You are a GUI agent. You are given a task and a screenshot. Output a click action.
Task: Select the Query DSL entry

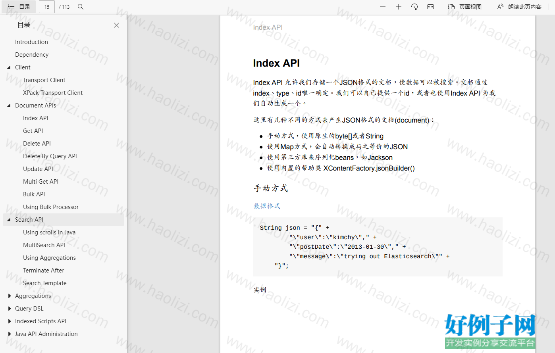pyautogui.click(x=29, y=309)
